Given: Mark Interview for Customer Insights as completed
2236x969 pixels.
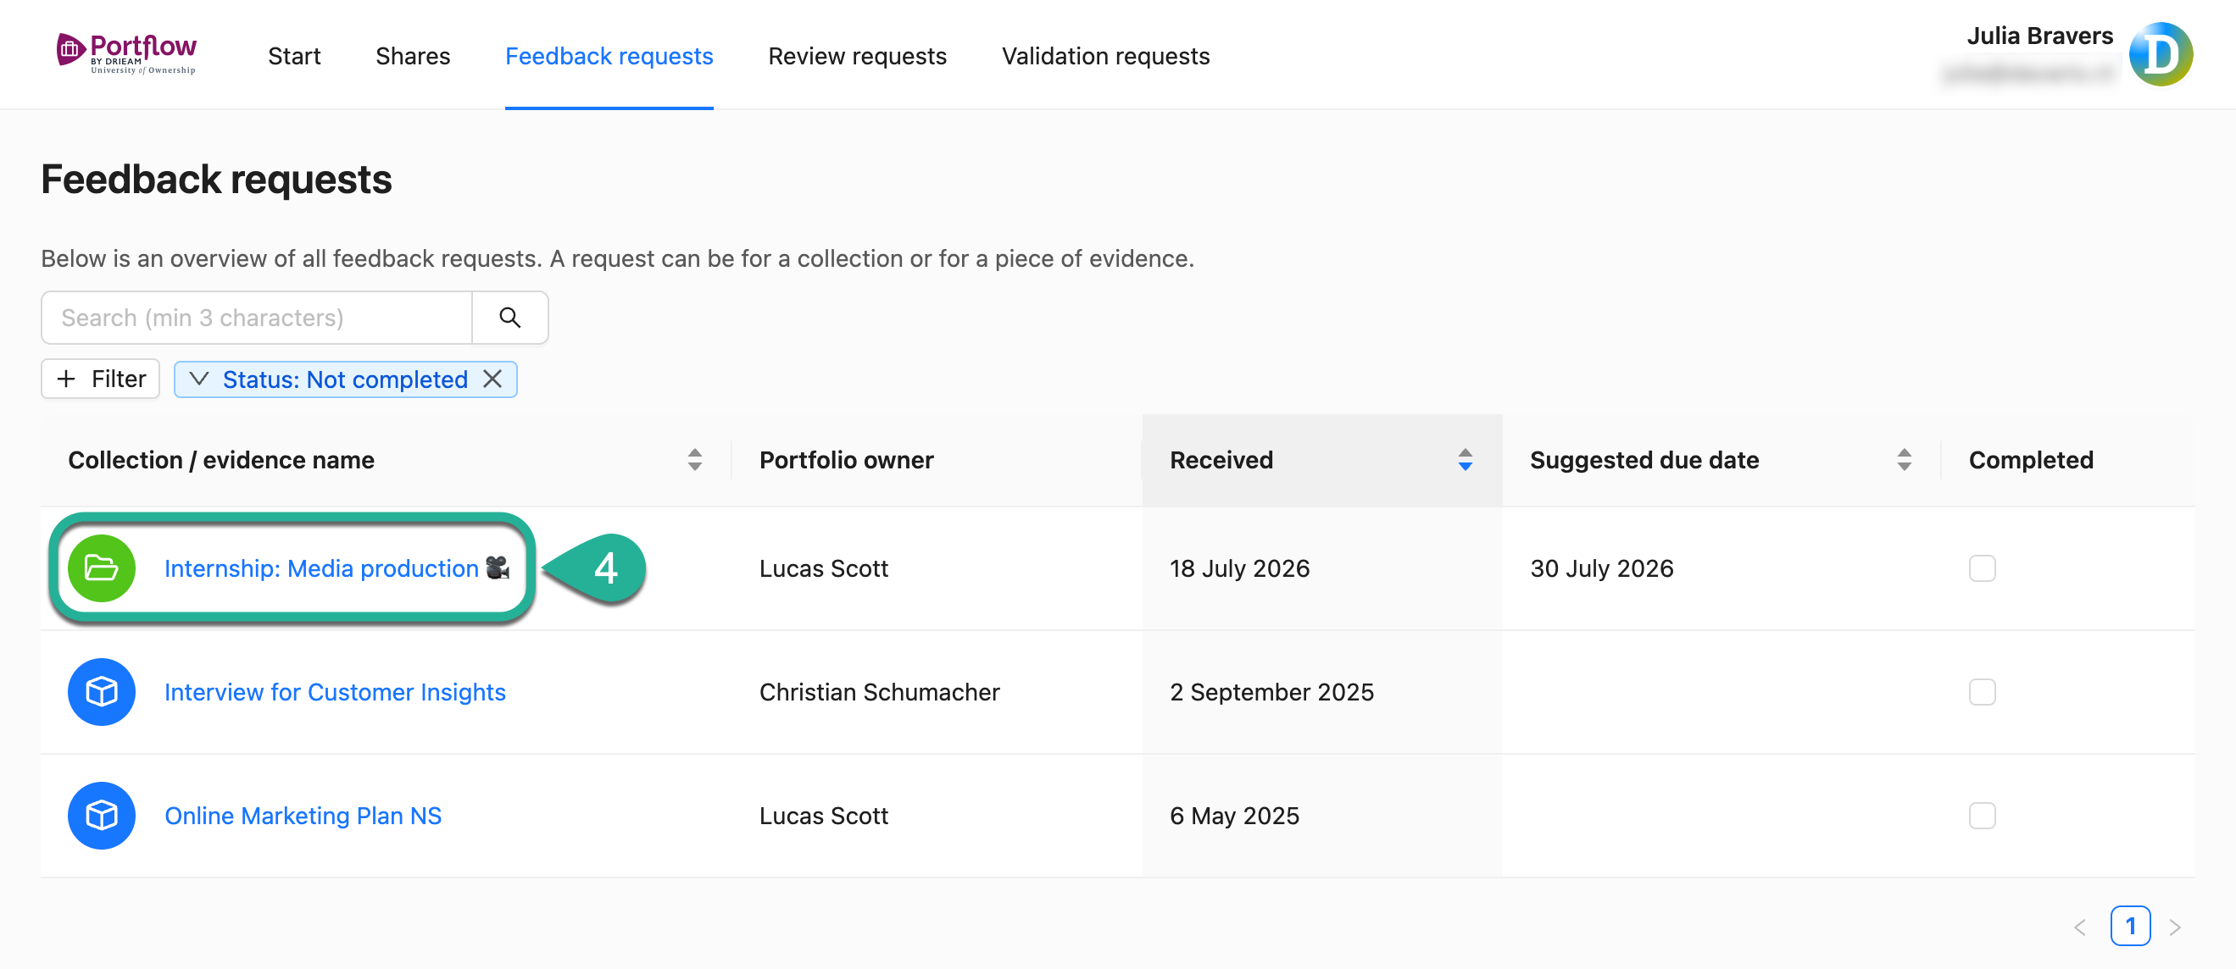Looking at the screenshot, I should tap(1982, 692).
